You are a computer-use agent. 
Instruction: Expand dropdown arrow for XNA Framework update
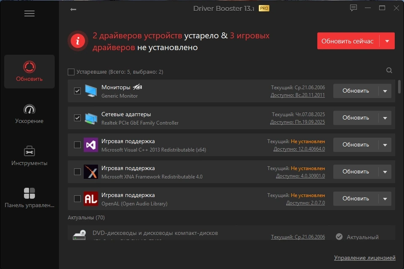(x=385, y=172)
